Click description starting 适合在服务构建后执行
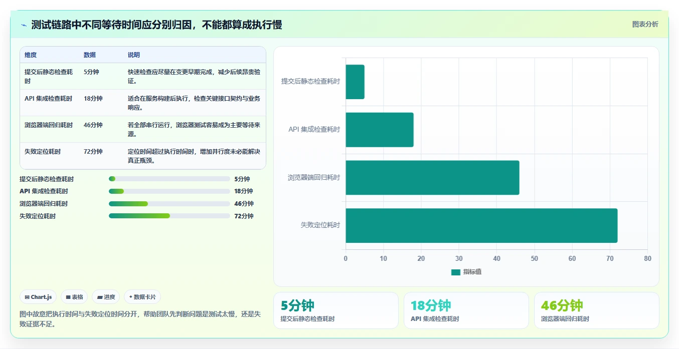Screen dimensions: 679x349 point(194,103)
